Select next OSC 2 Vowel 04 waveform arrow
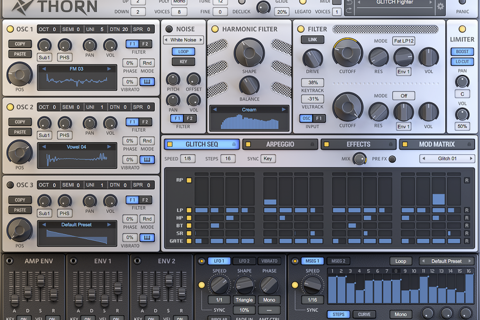The image size is (480, 320). [x=109, y=147]
